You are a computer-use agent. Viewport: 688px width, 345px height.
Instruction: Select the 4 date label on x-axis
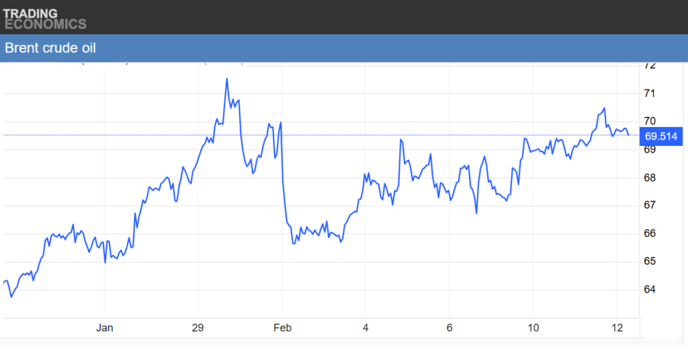[365, 328]
